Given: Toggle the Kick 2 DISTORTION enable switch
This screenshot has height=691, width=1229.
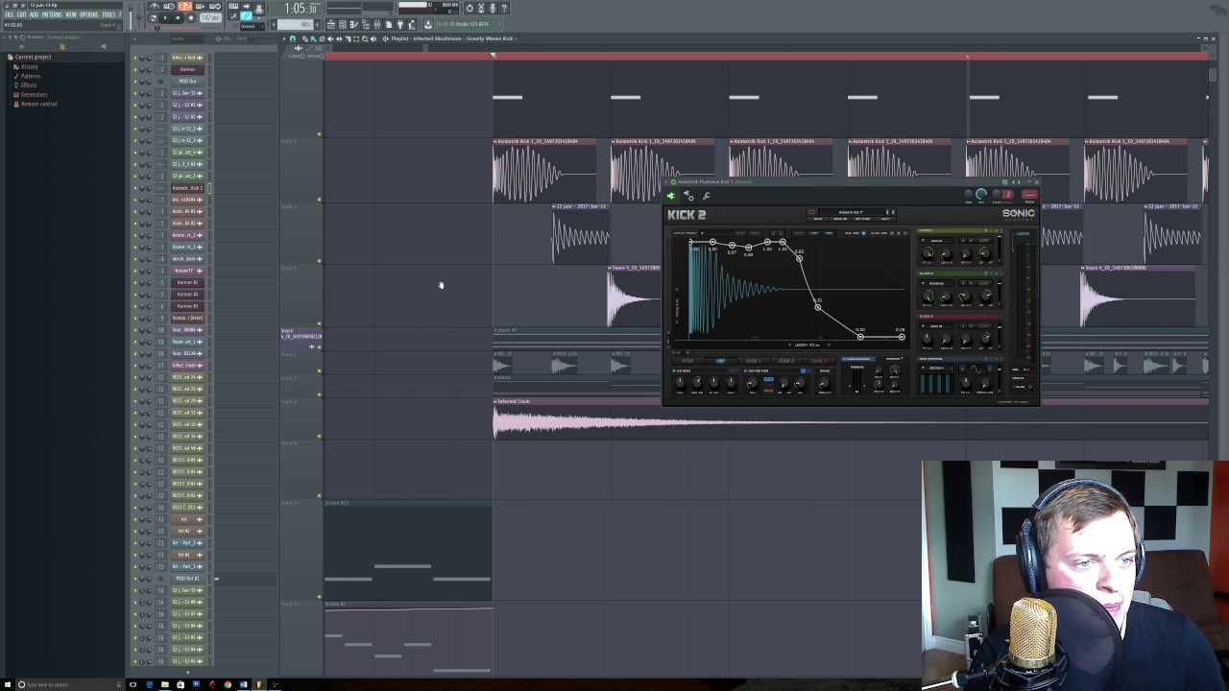Looking at the screenshot, I should coord(745,370).
